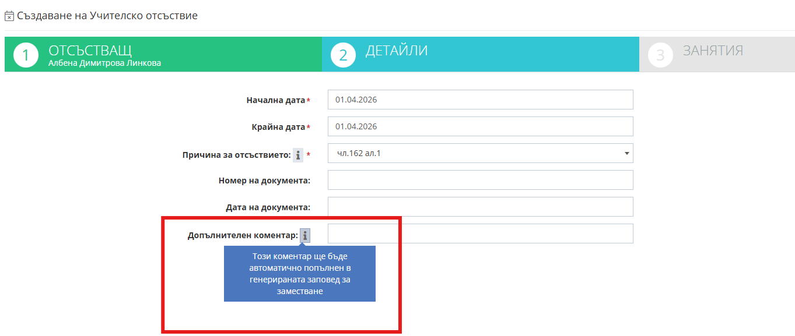Click the step 3 number circle
The image size is (795, 336).
[x=660, y=55]
